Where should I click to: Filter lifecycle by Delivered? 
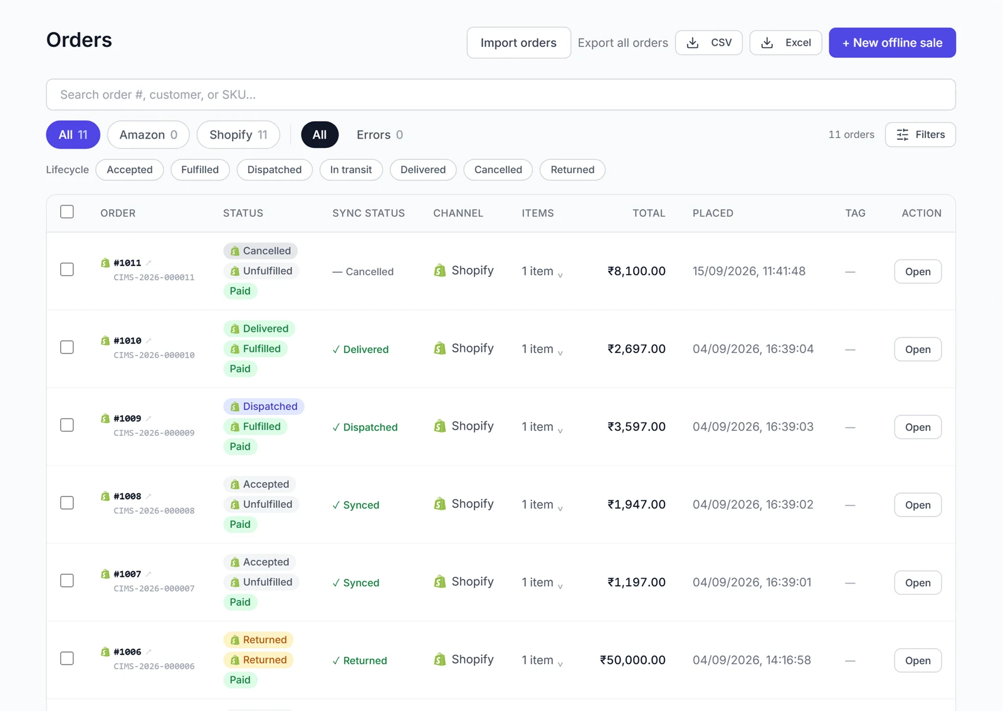(x=423, y=170)
